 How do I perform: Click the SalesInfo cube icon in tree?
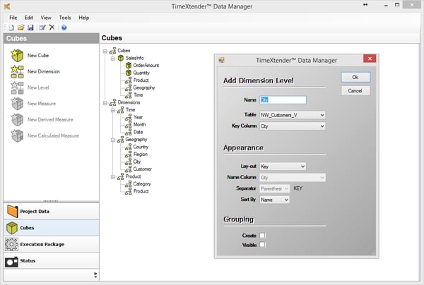point(121,58)
